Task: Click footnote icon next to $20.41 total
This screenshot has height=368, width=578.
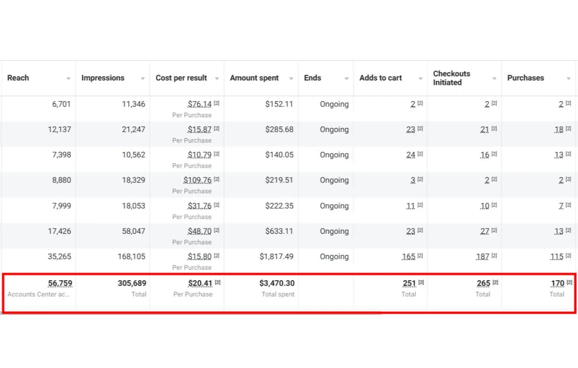Action: 217,282
